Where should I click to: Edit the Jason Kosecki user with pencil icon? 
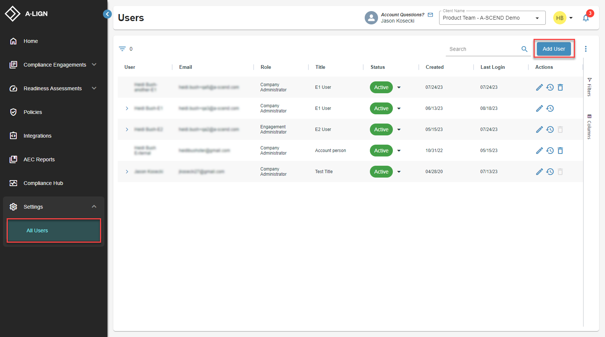539,171
